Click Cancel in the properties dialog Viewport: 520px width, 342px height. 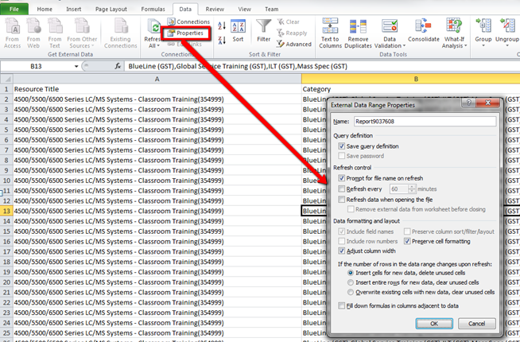click(x=476, y=324)
